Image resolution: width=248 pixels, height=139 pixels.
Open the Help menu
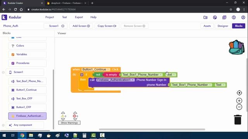coord(93,17)
